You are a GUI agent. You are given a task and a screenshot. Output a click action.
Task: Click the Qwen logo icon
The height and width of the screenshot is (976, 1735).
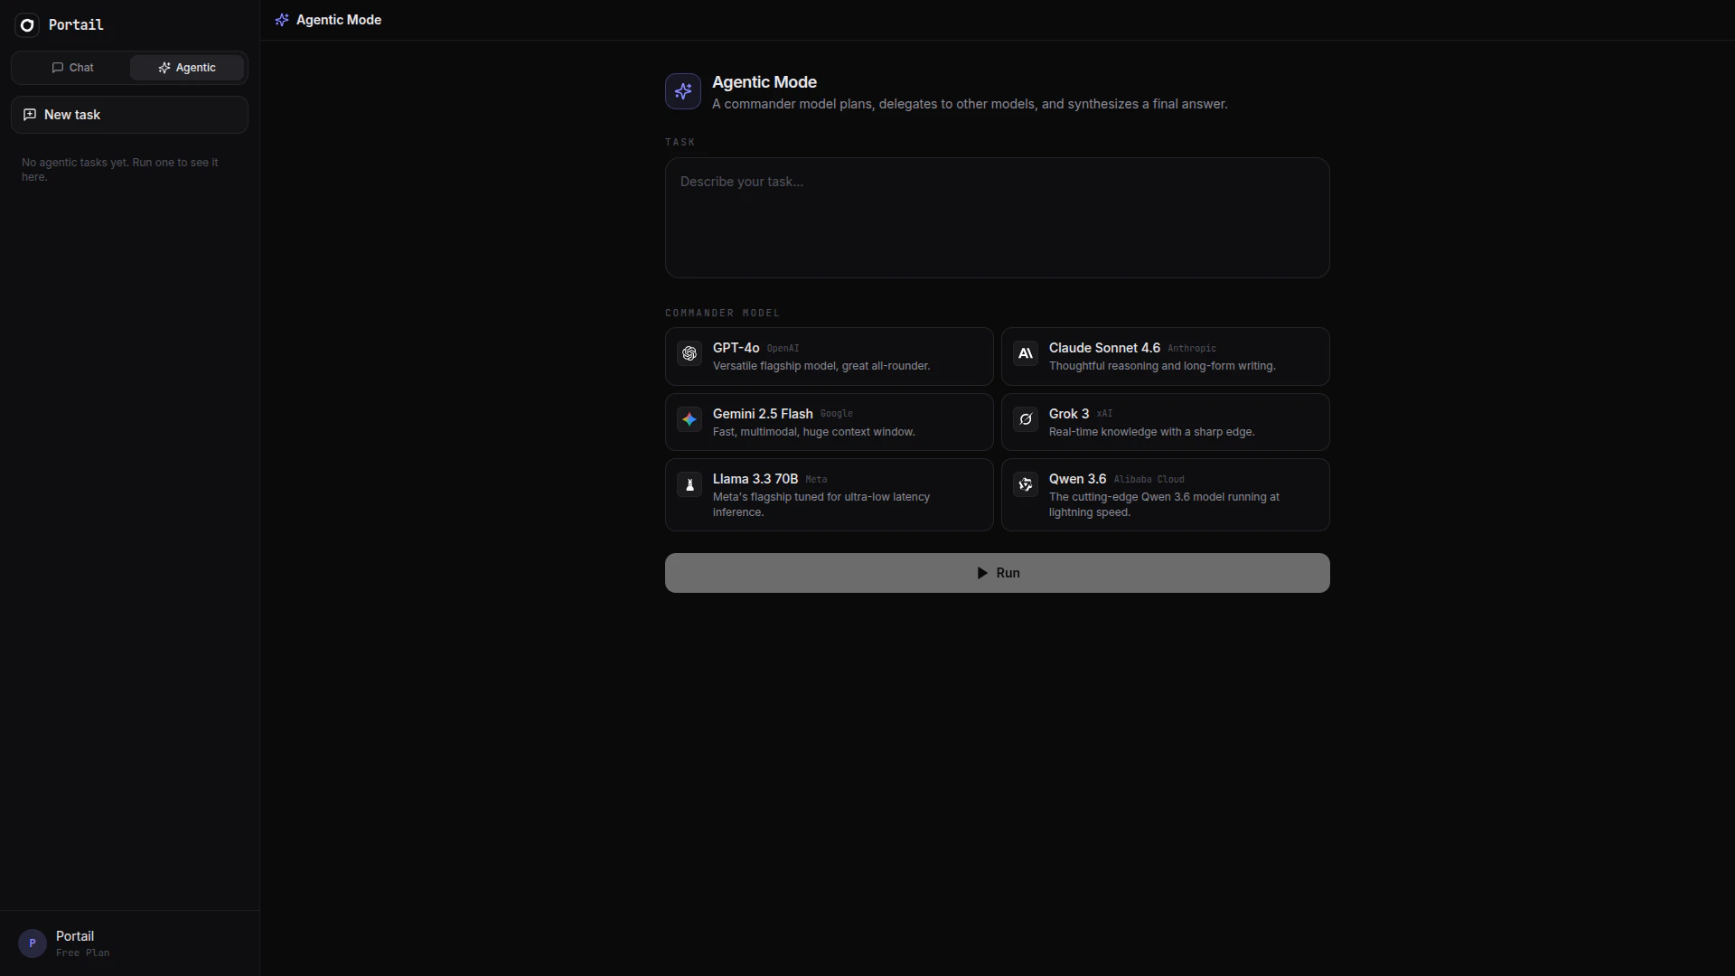point(1026,484)
